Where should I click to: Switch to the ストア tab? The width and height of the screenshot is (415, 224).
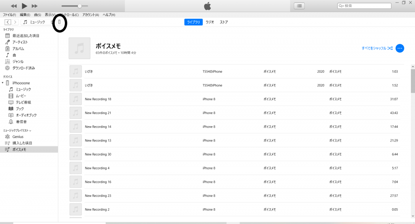pyautogui.click(x=224, y=22)
